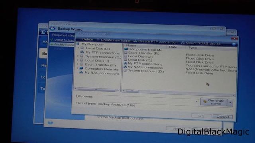Open the File name dropdown arrow
This screenshot has height=143, width=255.
(196, 101)
